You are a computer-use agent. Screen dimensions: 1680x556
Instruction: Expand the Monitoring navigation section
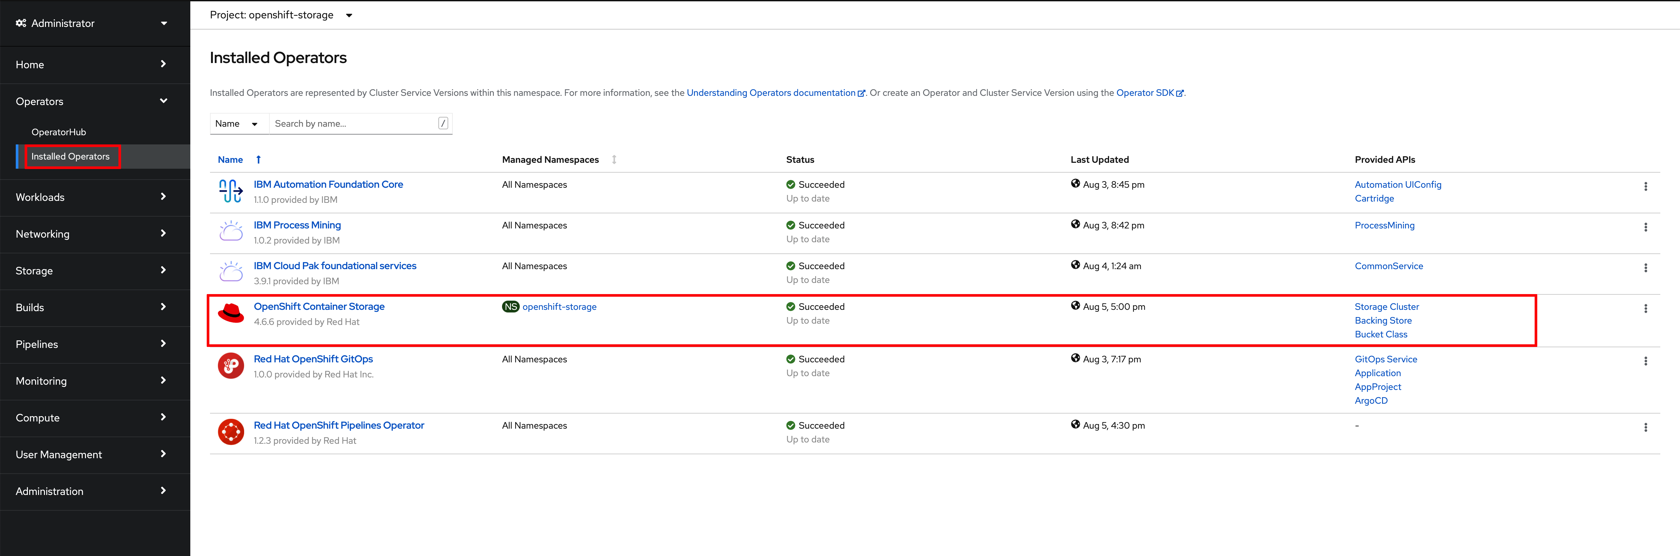[95, 381]
